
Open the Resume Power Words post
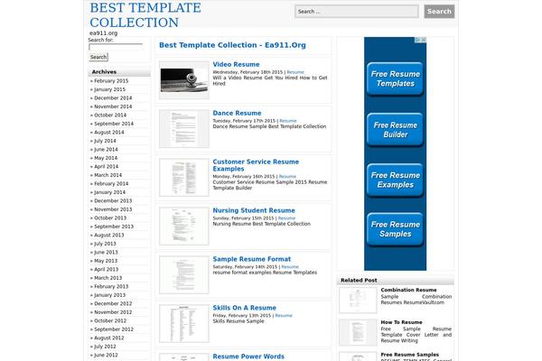pyautogui.click(x=248, y=356)
